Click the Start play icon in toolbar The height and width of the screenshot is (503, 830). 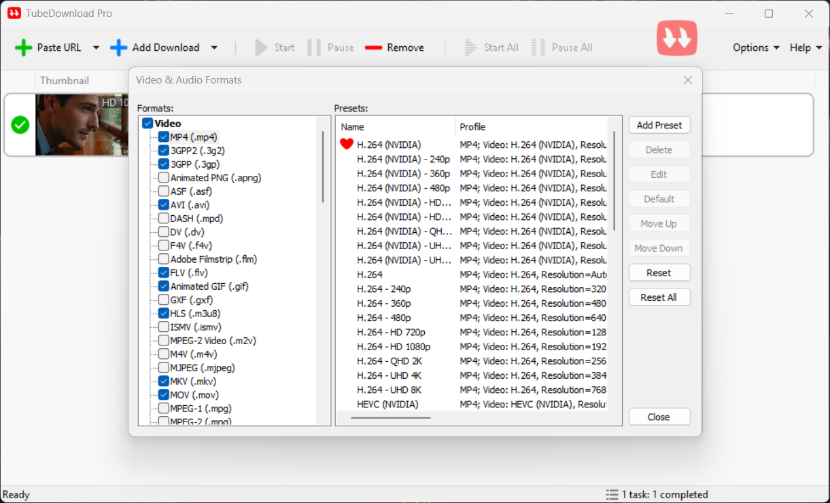point(261,48)
